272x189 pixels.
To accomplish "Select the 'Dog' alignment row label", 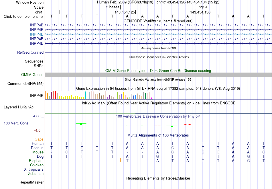I will pos(40,157).
